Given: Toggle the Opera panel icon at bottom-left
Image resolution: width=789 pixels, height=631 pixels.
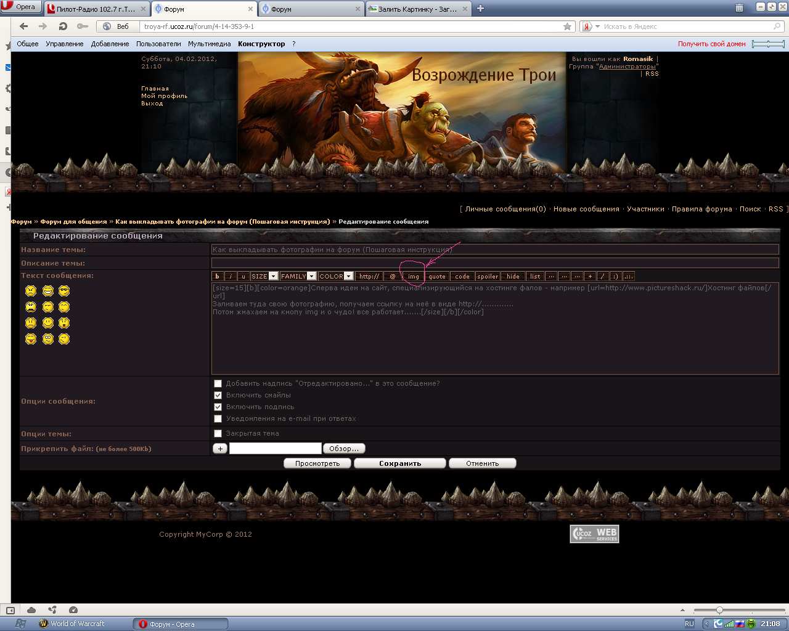Looking at the screenshot, I should (10, 610).
